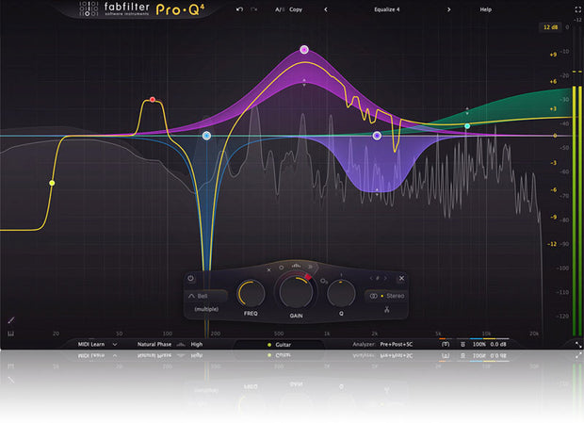Click the double arrow dynamics icon

(310, 267)
